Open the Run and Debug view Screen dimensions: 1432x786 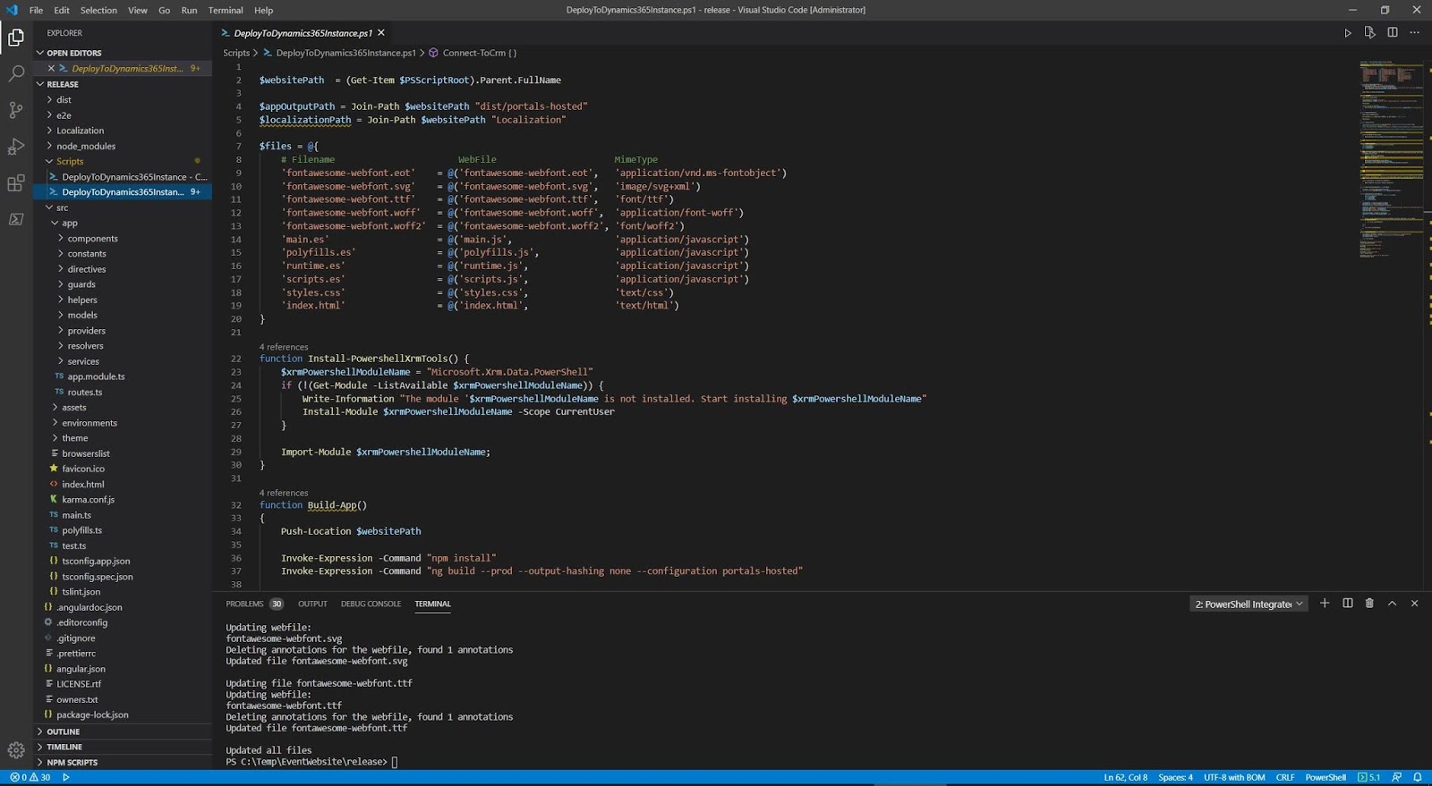[16, 147]
